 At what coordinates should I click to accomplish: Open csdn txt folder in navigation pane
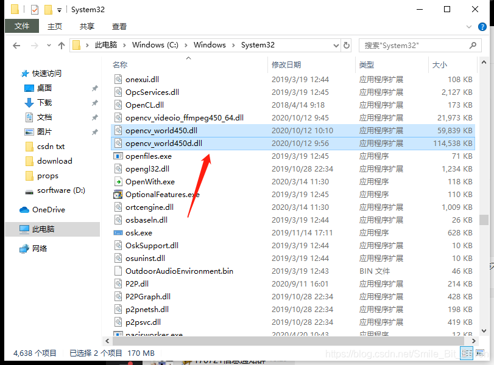coord(51,147)
